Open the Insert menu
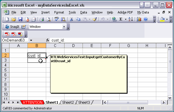174x112 pixels. (x=46, y=12)
